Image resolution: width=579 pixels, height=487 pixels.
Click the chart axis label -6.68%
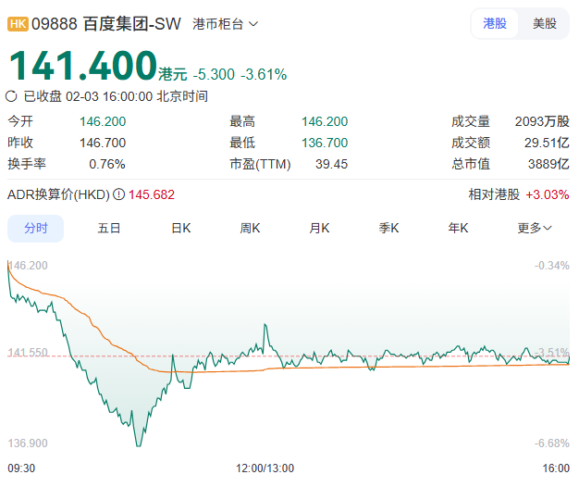(x=551, y=443)
